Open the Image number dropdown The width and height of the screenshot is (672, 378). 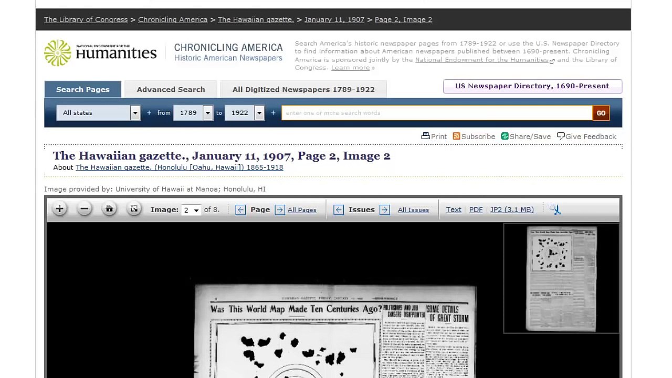pos(191,210)
